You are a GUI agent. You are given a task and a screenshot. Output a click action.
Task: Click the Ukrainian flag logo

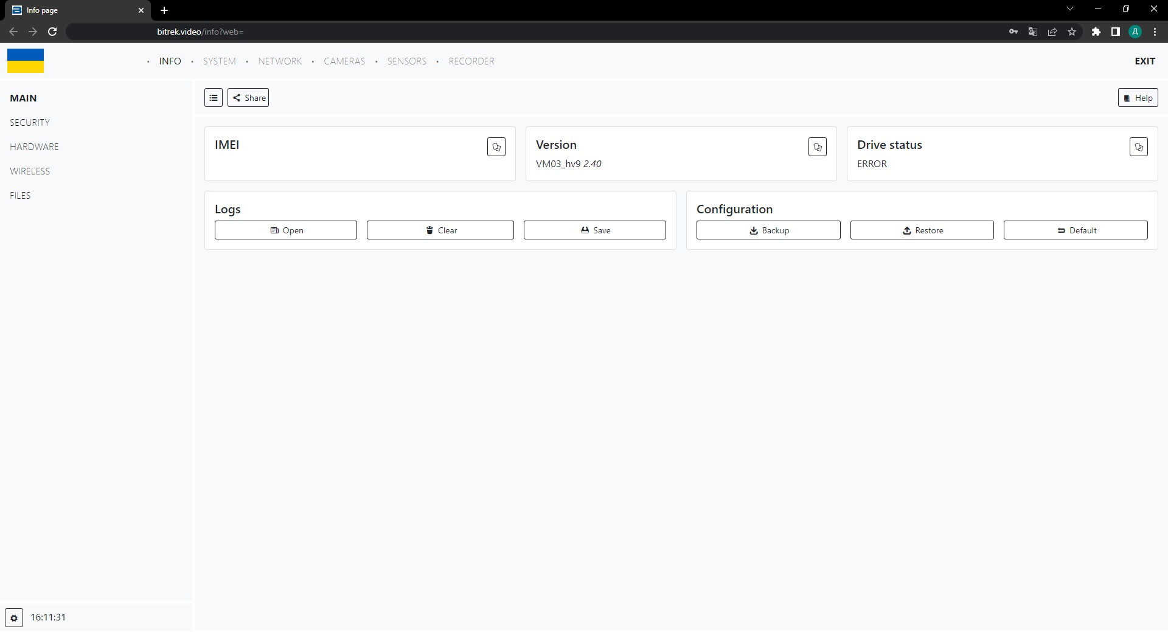coord(26,61)
